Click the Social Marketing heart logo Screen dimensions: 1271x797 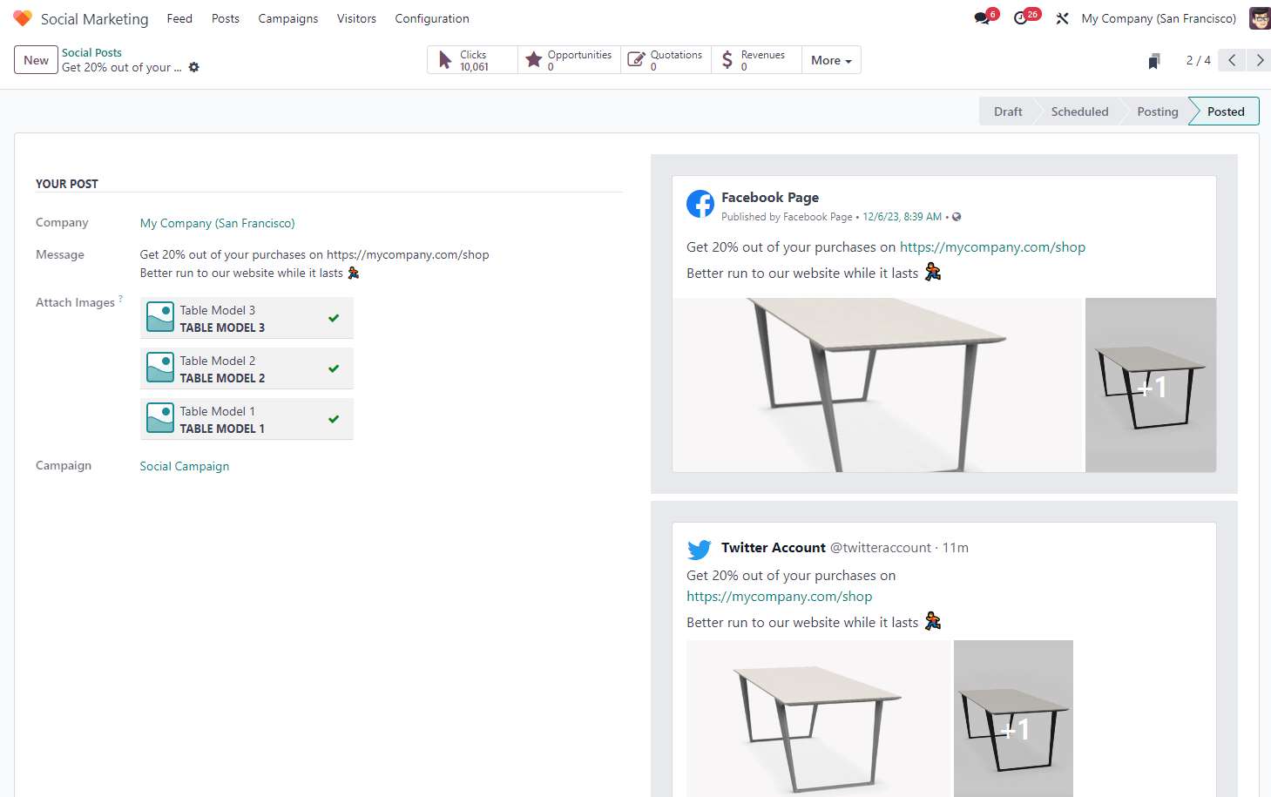pyautogui.click(x=23, y=18)
